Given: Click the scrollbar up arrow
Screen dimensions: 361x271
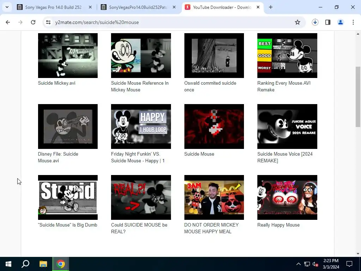Looking at the screenshot, I should tap(358, 34).
